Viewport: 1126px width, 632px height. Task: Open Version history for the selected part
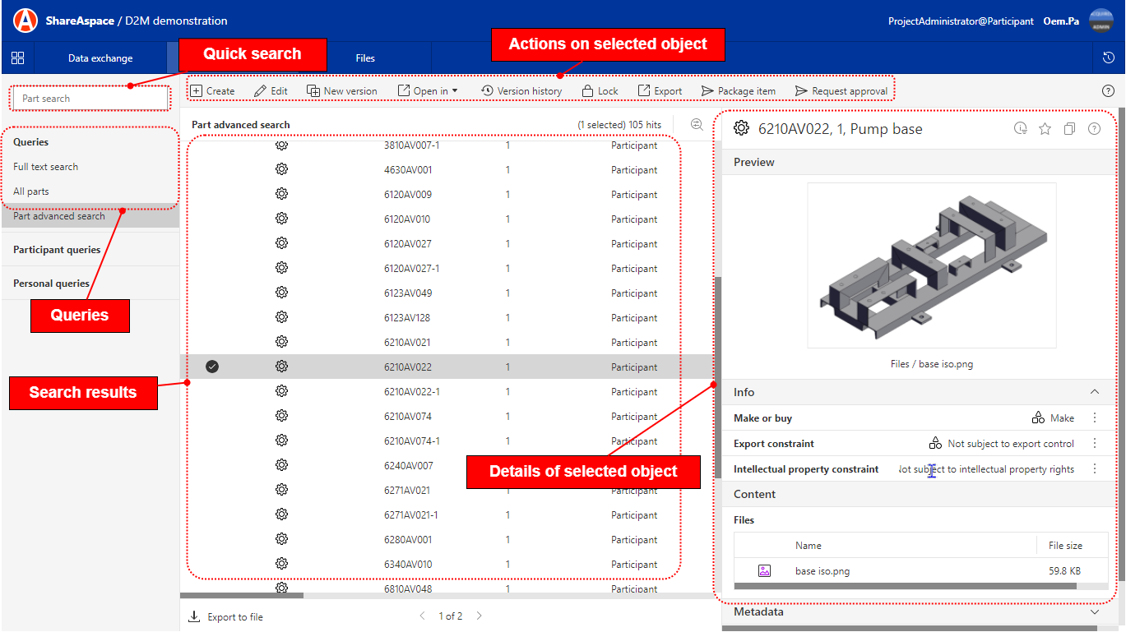click(521, 90)
